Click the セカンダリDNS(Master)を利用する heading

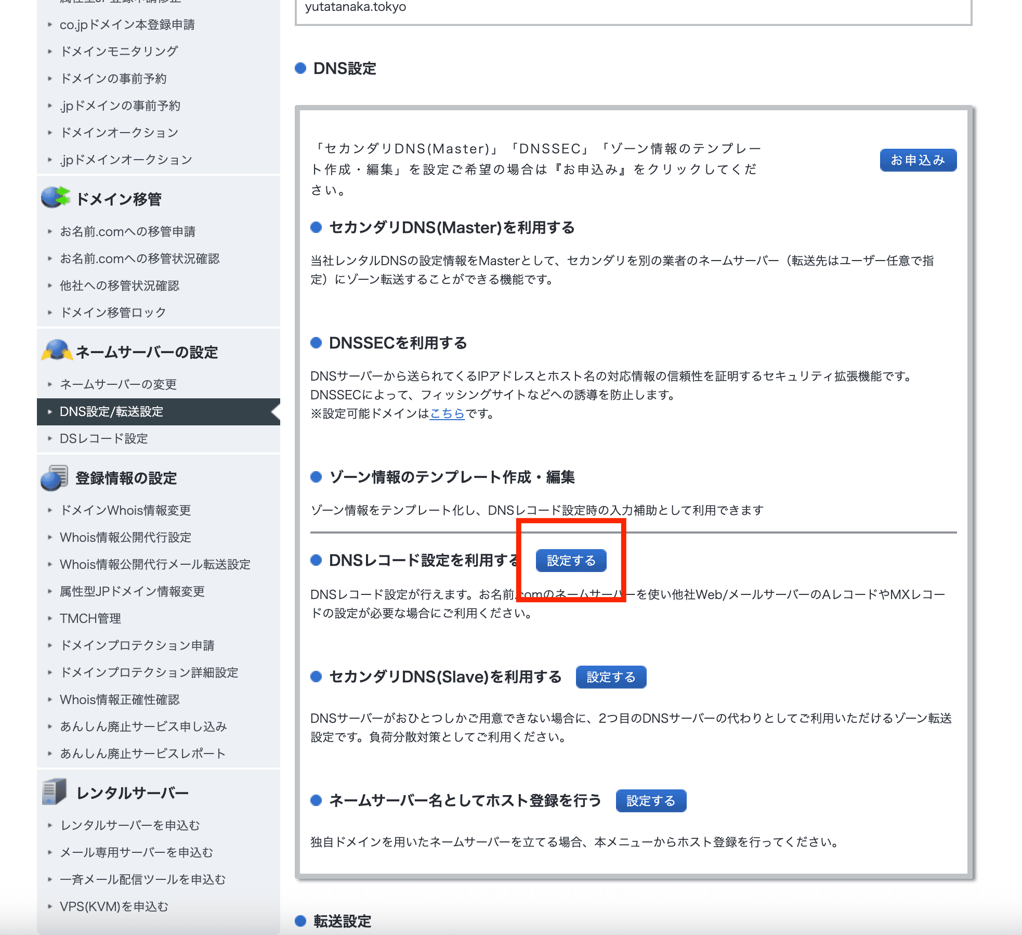(x=452, y=227)
